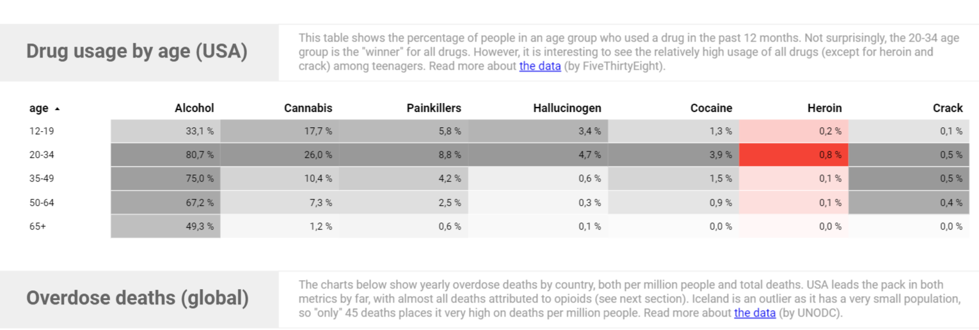979x330 pixels.
Task: Click the Painkillers column header
Action: [434, 108]
